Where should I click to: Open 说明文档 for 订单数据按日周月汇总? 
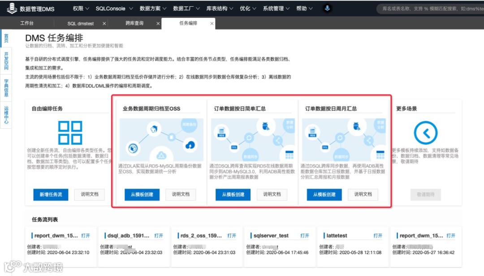pyautogui.click(x=363, y=194)
